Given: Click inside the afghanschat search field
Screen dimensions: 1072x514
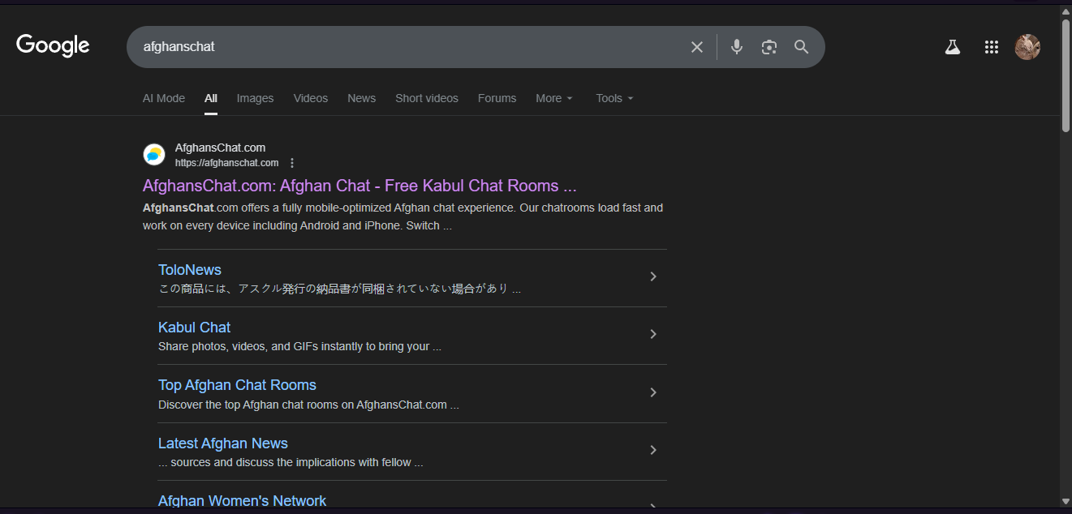Looking at the screenshot, I should pyautogui.click(x=406, y=47).
